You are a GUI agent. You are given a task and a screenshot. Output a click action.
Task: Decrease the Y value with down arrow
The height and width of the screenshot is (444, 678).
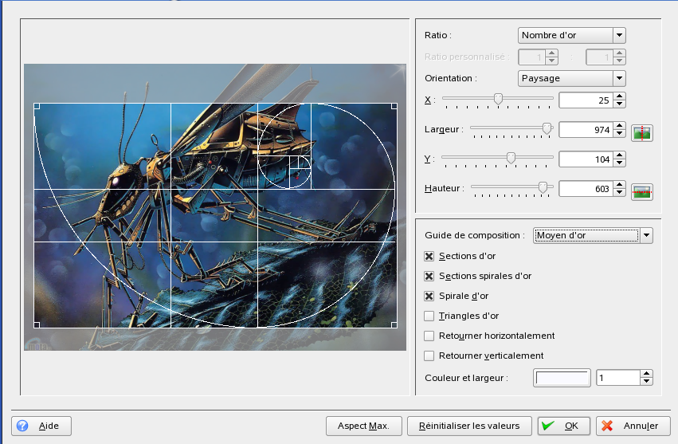[x=620, y=163]
